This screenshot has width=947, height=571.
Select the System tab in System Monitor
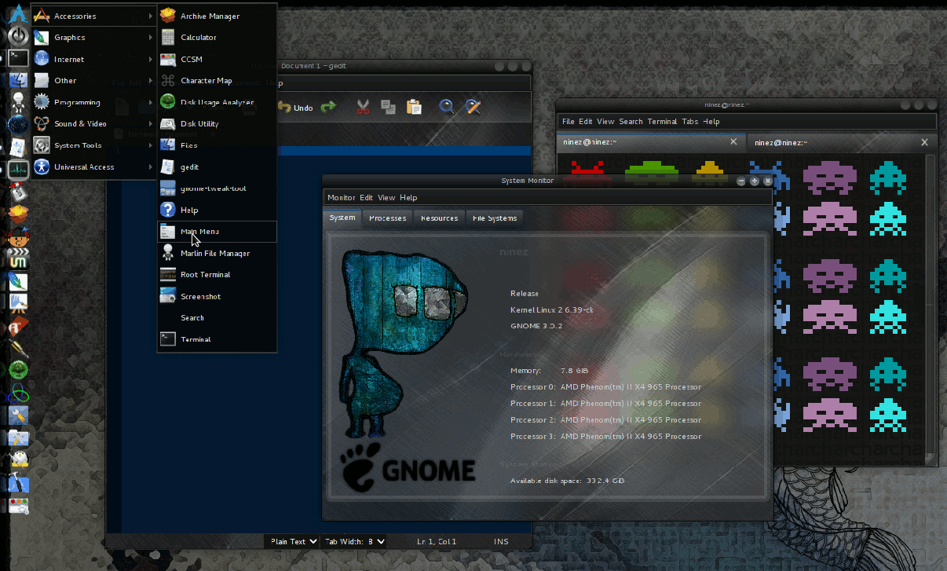pyautogui.click(x=342, y=218)
